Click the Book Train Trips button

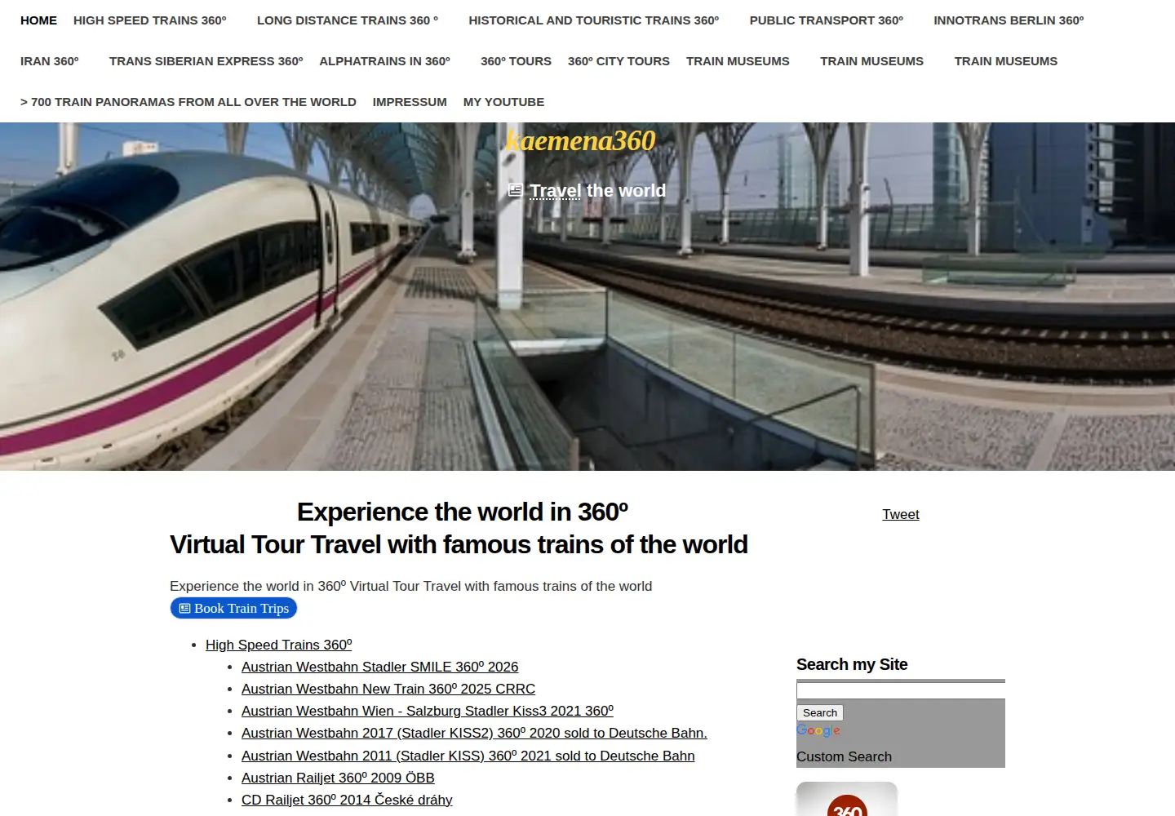[x=233, y=608]
